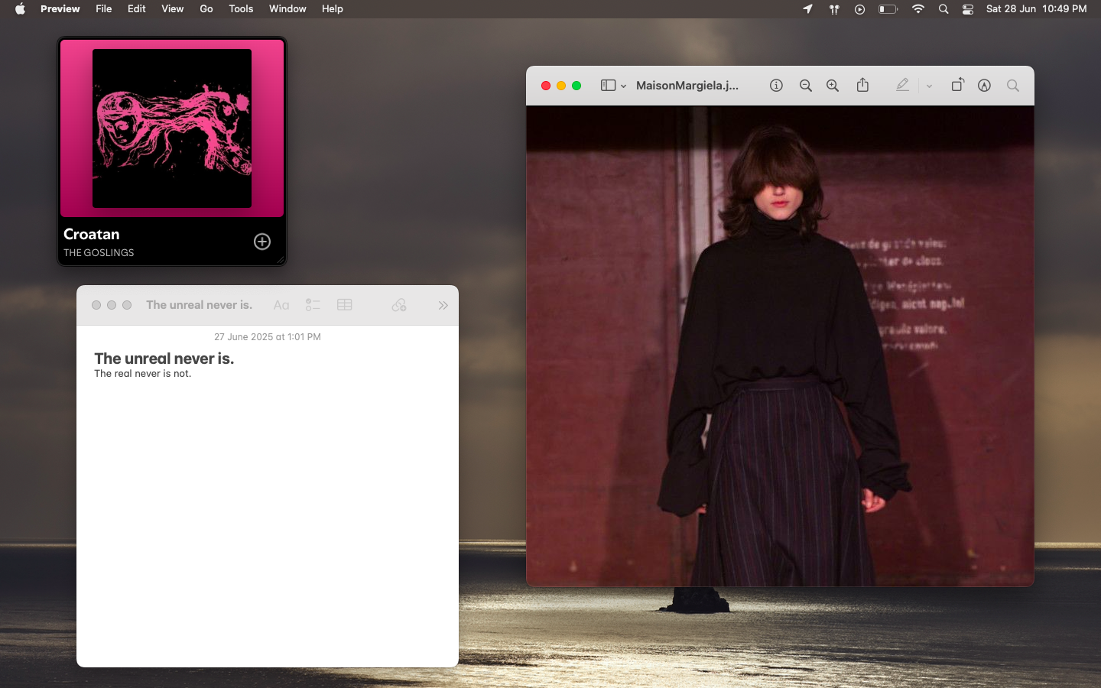Activate the Markup highlight pen
The width and height of the screenshot is (1101, 688).
click(902, 86)
